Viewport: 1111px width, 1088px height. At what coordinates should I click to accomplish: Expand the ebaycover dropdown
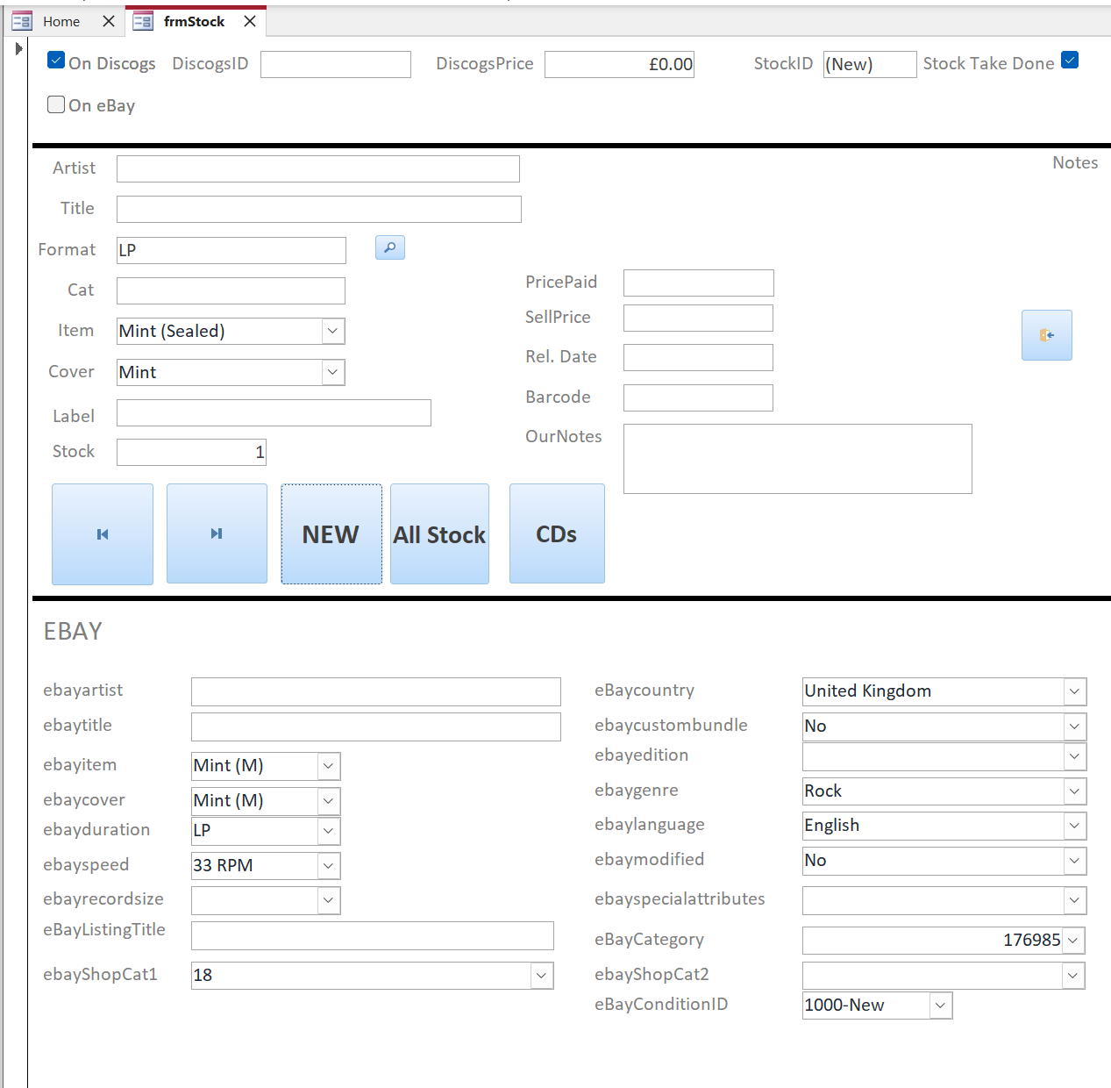[x=328, y=801]
